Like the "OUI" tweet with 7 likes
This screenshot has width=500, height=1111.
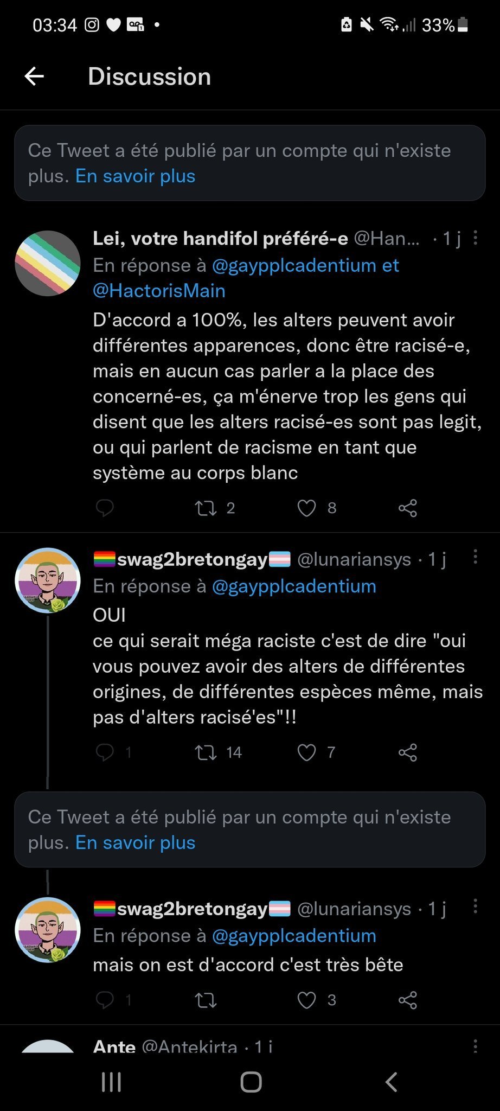click(x=307, y=752)
